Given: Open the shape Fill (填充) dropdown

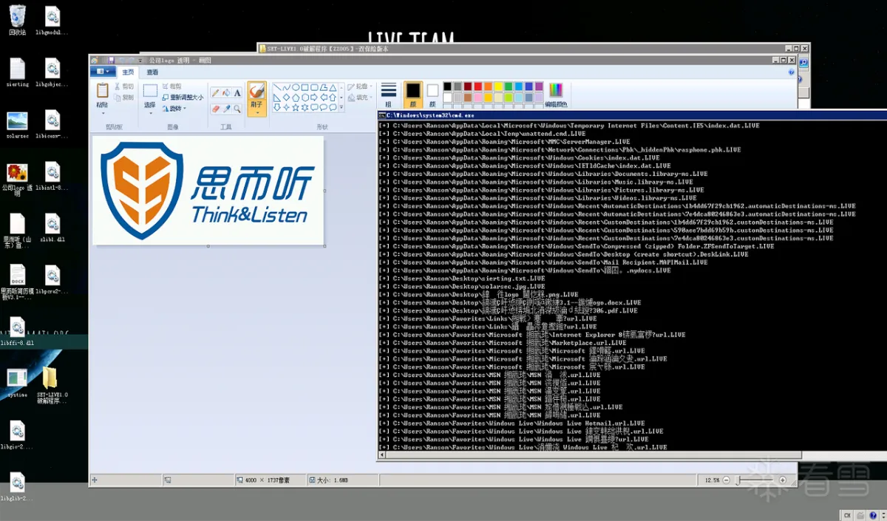Looking at the screenshot, I should click(x=358, y=97).
